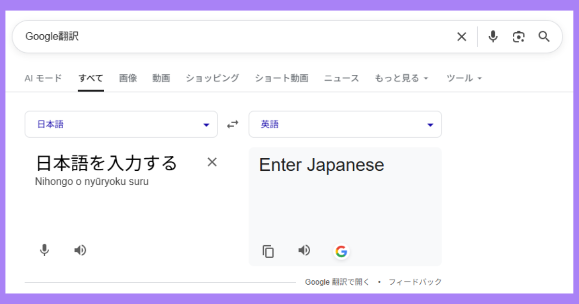
Task: Open the target language dropdown showing 英語
Action: 345,124
